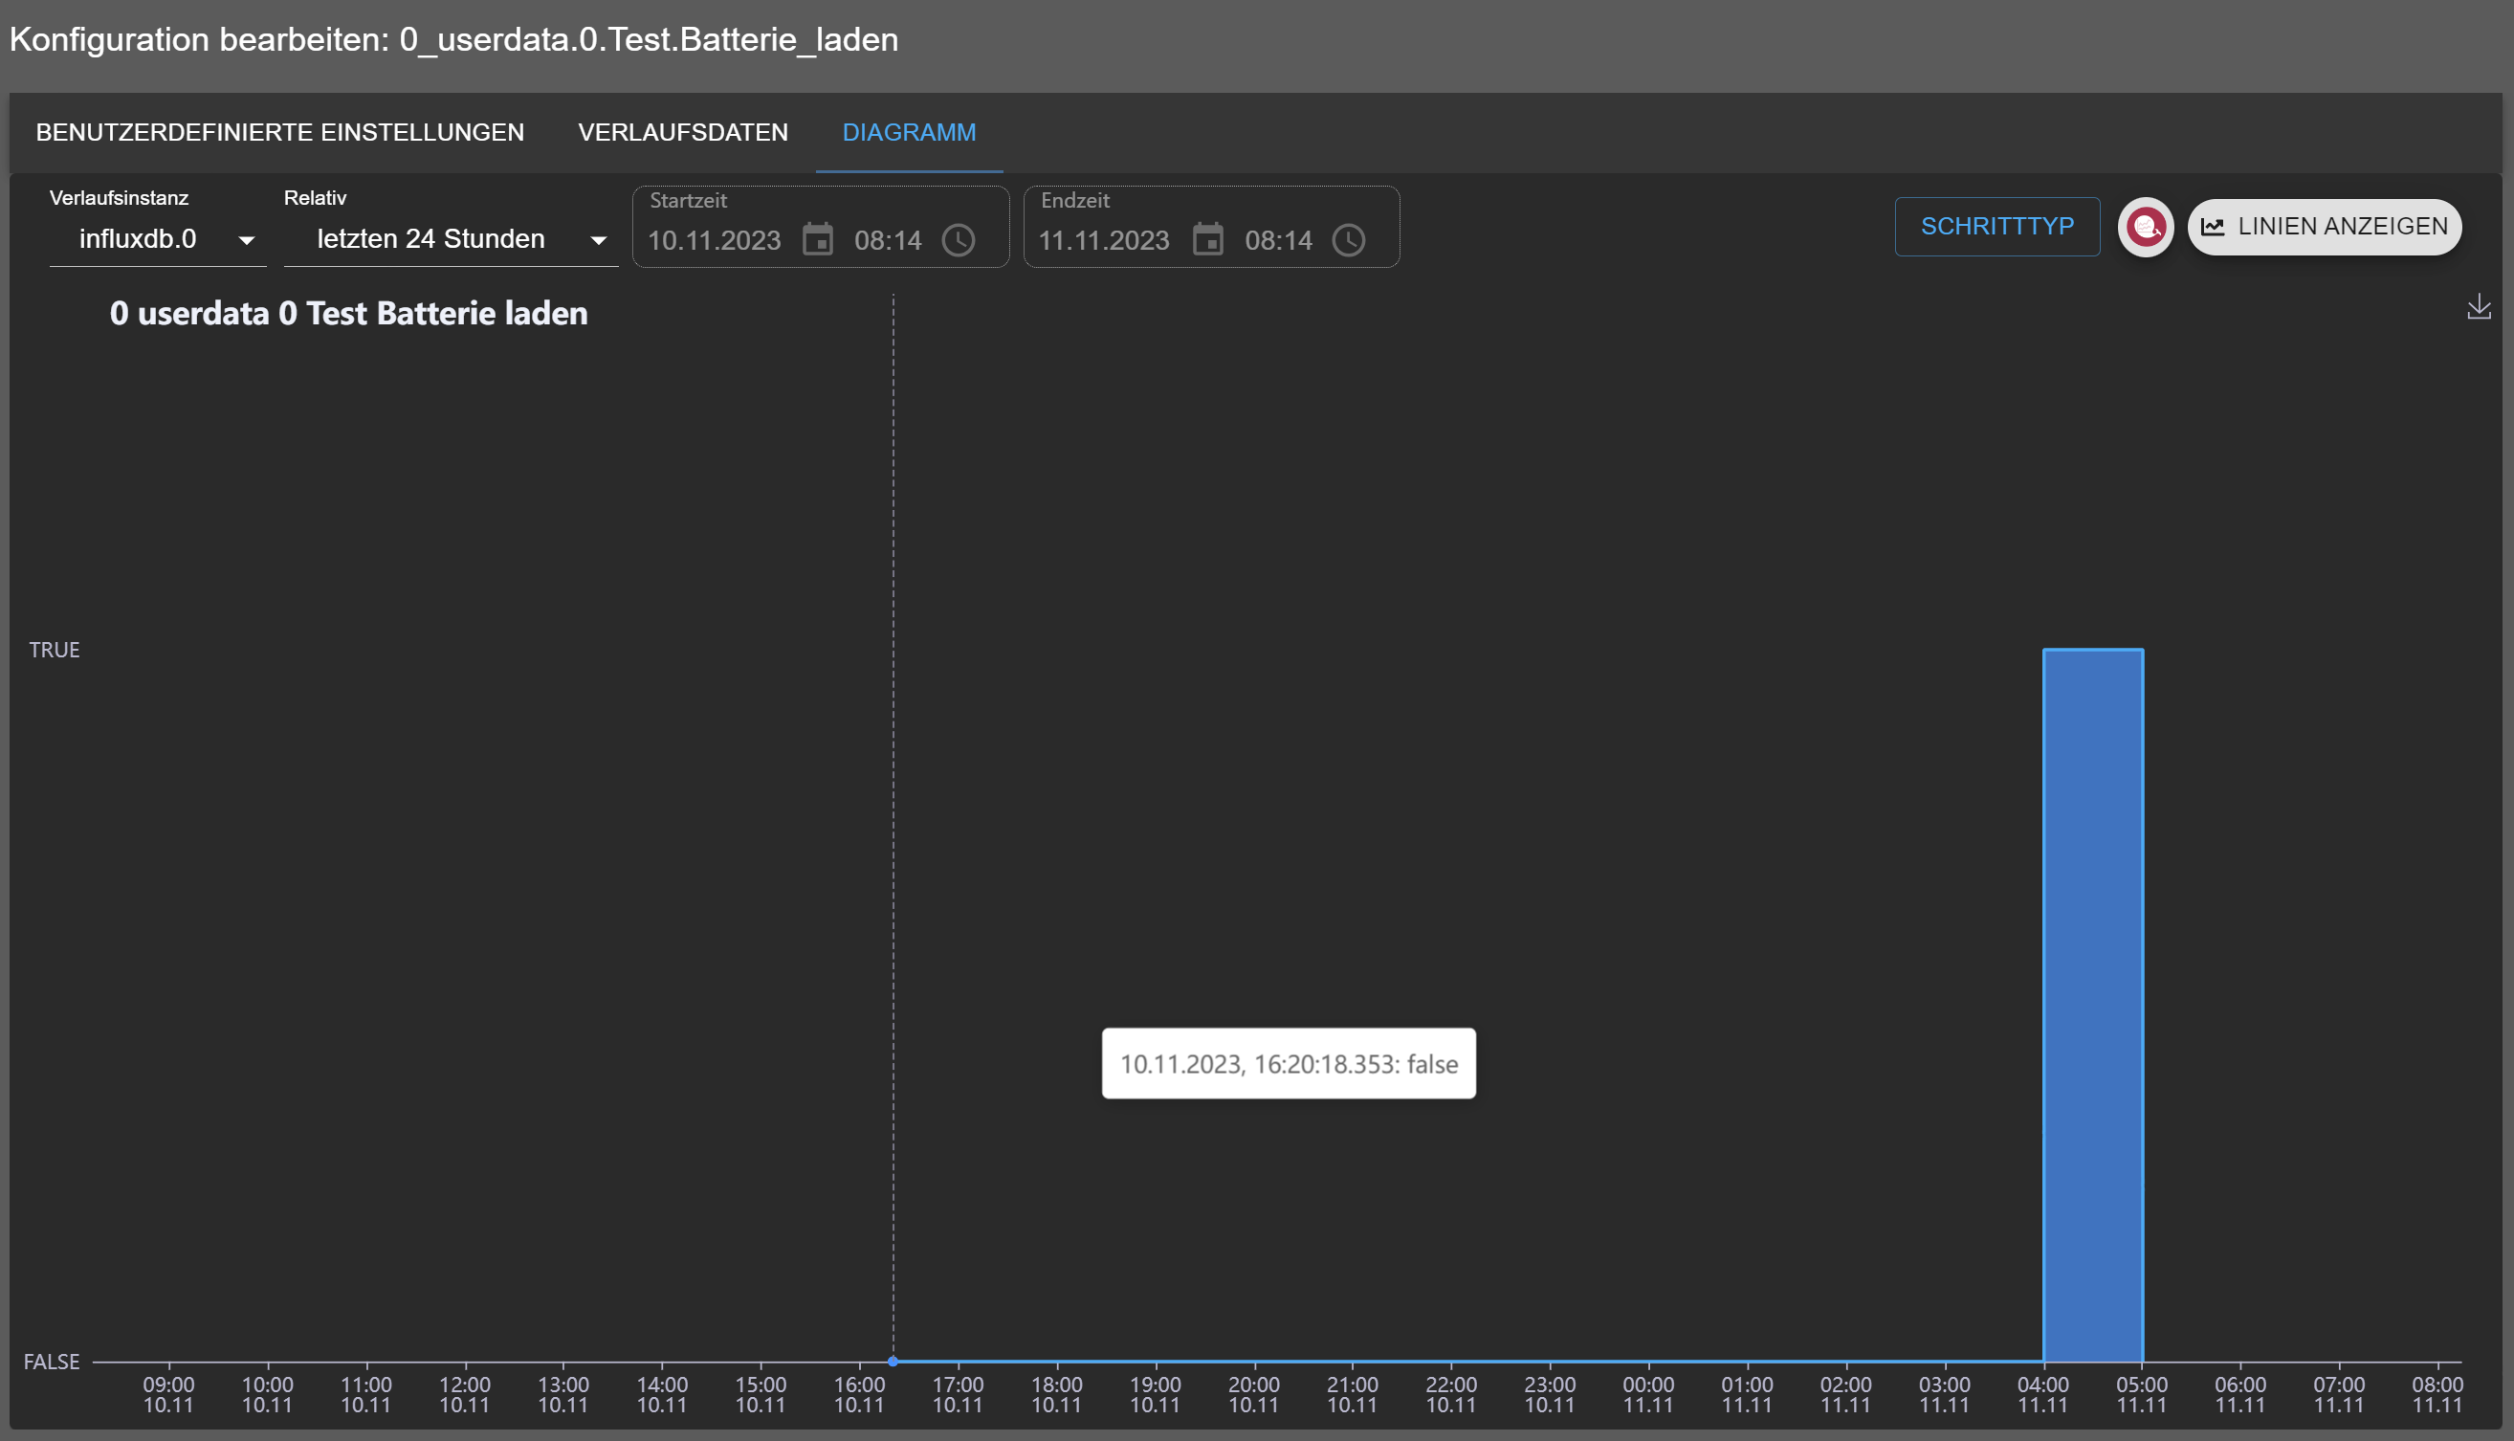2514x1441 pixels.
Task: Click the TRUE y-axis label
Action: coord(55,651)
